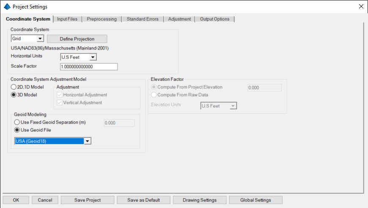Select the Use Geoid File radio button
This screenshot has width=368, height=208.
click(x=17, y=130)
